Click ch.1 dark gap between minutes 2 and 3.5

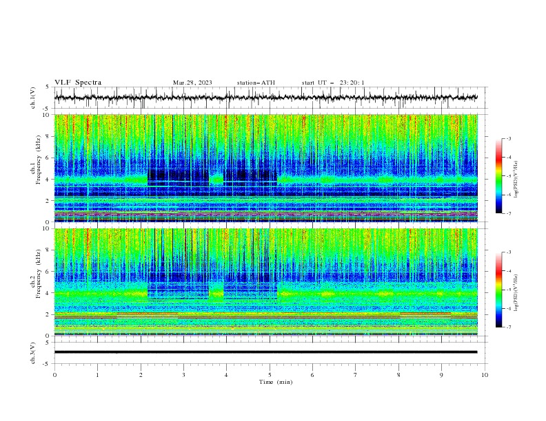point(178,177)
